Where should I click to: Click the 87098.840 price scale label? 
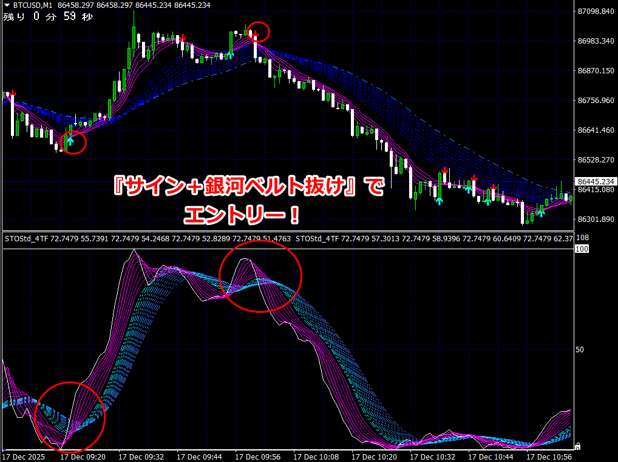click(x=596, y=12)
